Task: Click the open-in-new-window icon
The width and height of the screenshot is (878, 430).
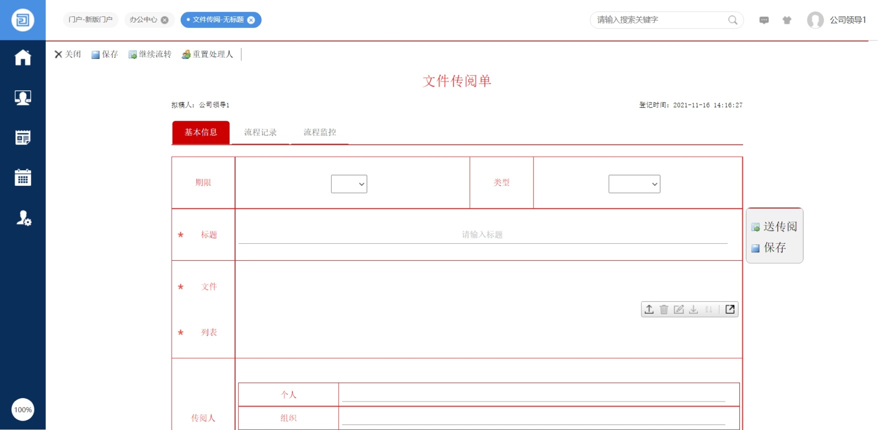Action: [730, 309]
